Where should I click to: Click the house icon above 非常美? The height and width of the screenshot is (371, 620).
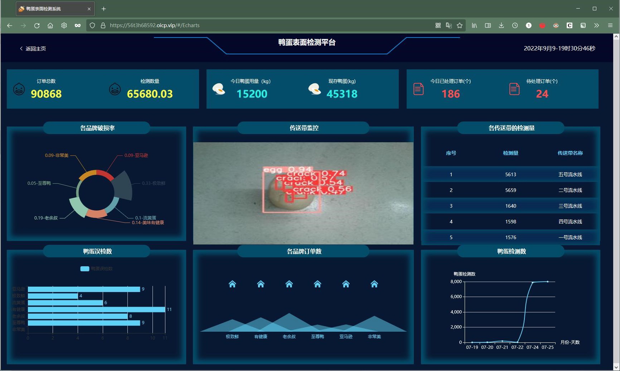374,284
